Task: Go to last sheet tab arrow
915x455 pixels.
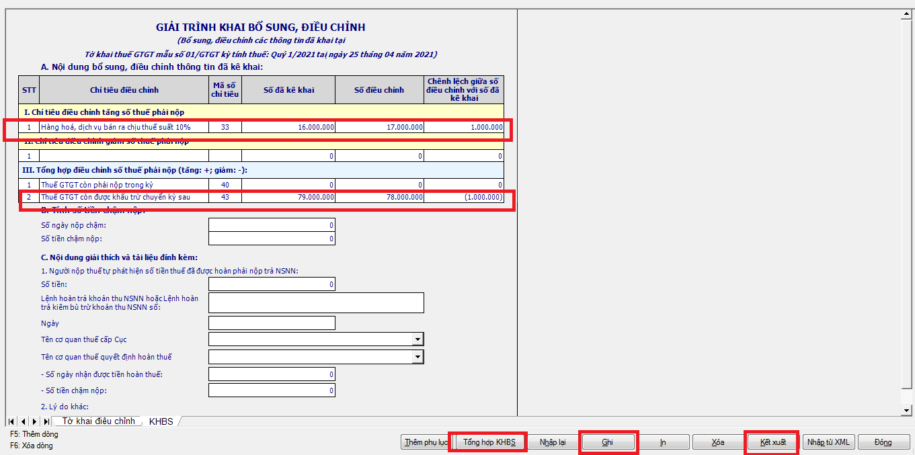Action: click(45, 421)
